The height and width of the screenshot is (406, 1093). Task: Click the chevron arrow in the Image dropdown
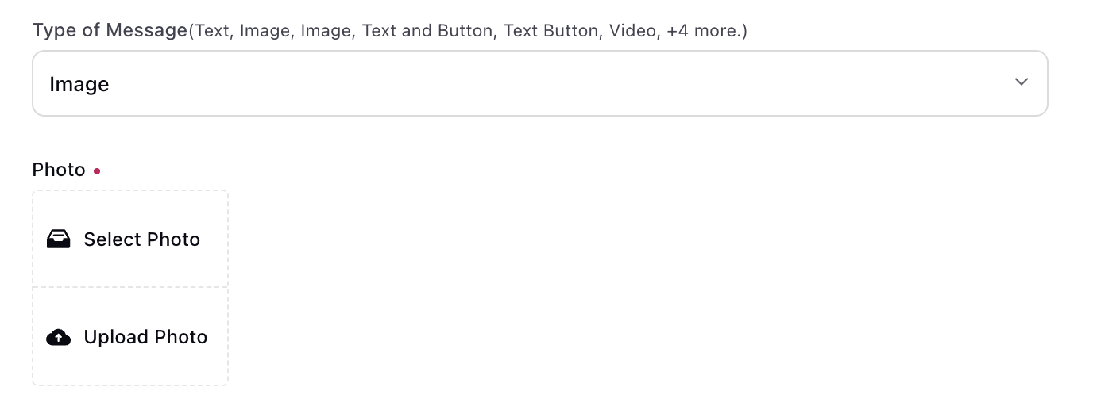pyautogui.click(x=1022, y=82)
